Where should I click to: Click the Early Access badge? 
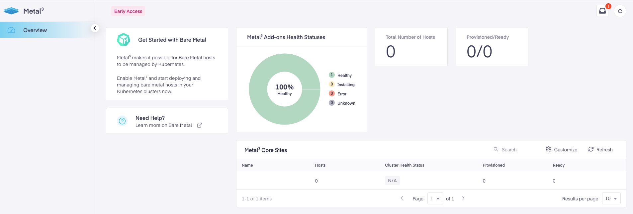point(128,11)
